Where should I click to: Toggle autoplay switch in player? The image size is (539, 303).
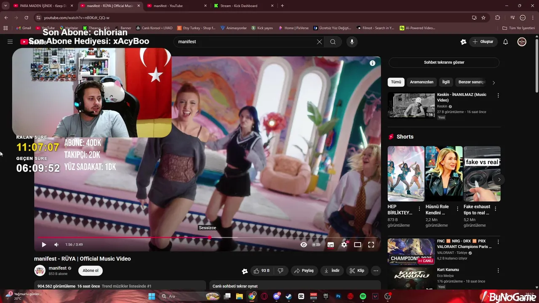316,245
